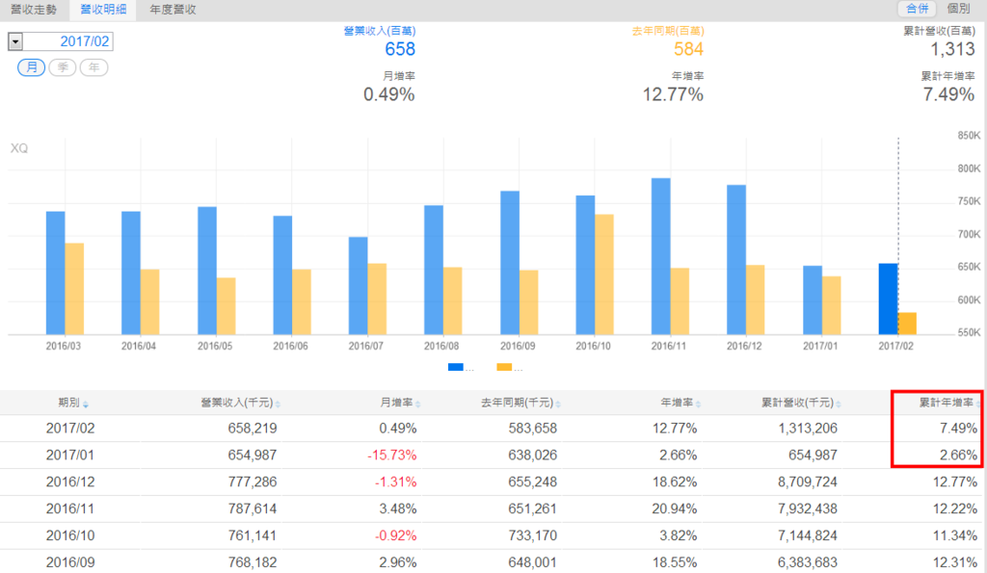
Task: Click revenue cell 658,219
Action: tap(252, 429)
